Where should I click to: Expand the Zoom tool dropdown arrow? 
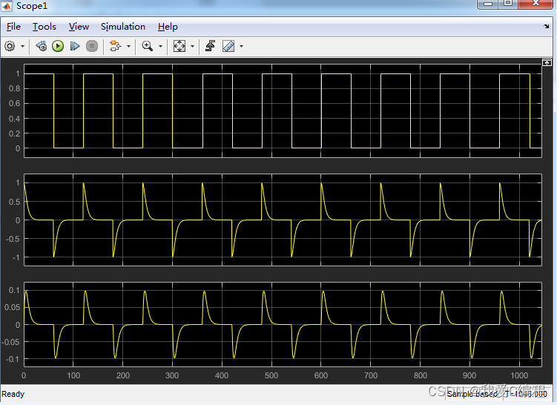tap(160, 46)
